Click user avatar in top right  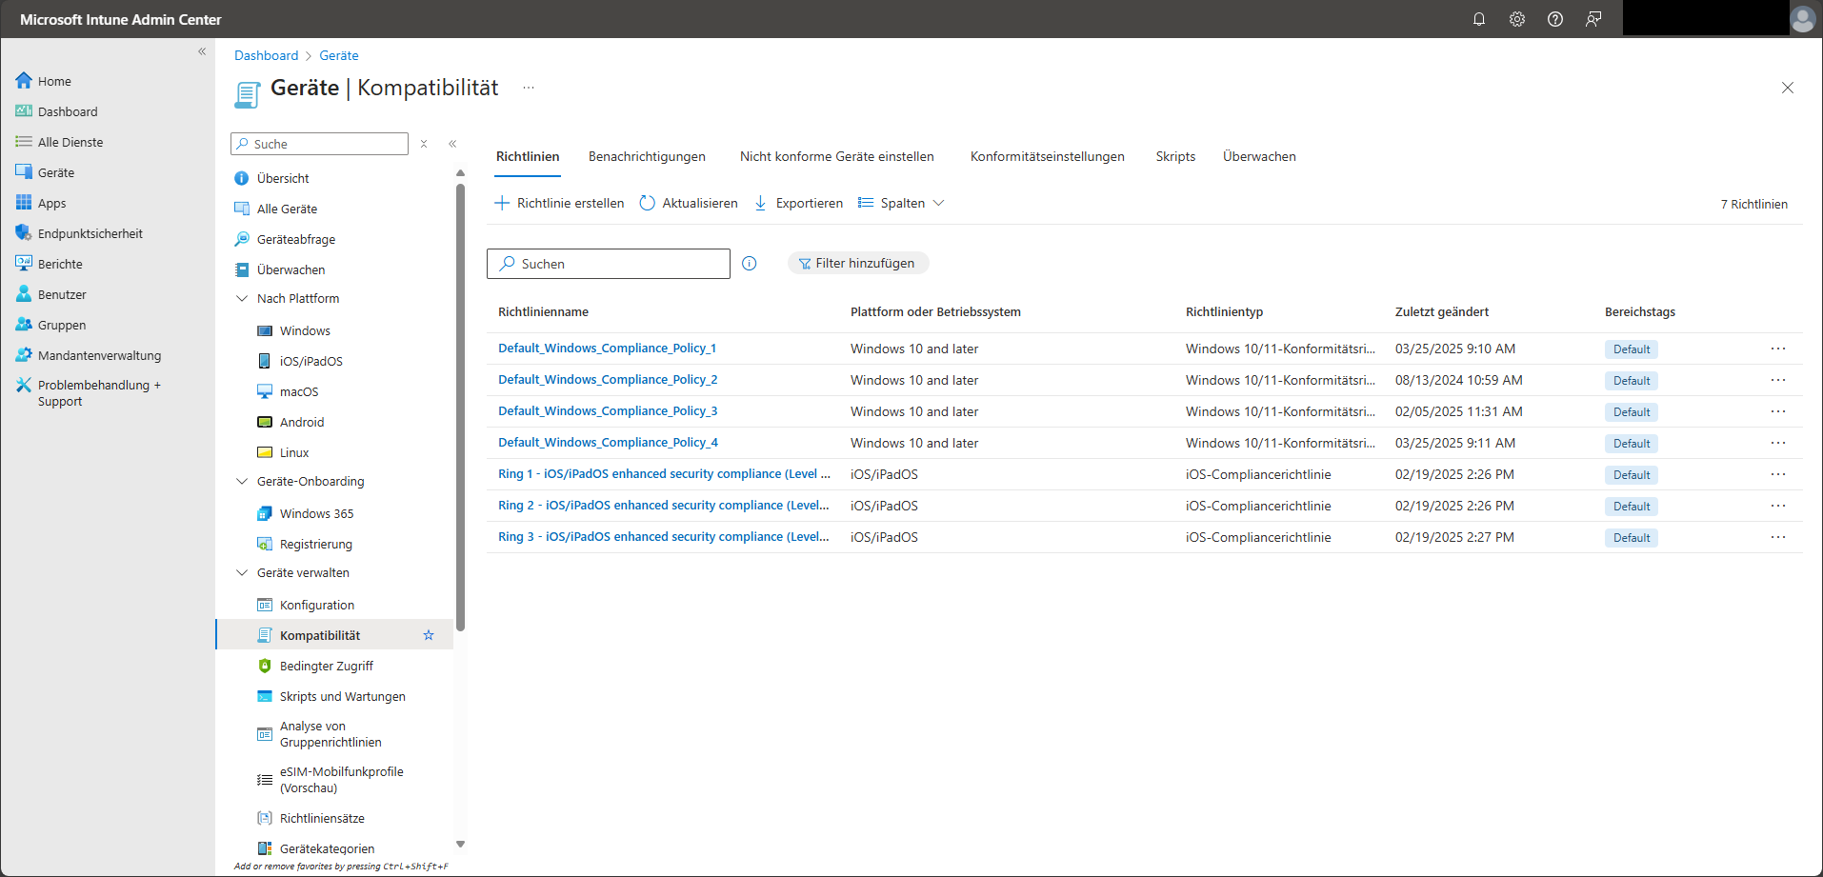point(1803,19)
